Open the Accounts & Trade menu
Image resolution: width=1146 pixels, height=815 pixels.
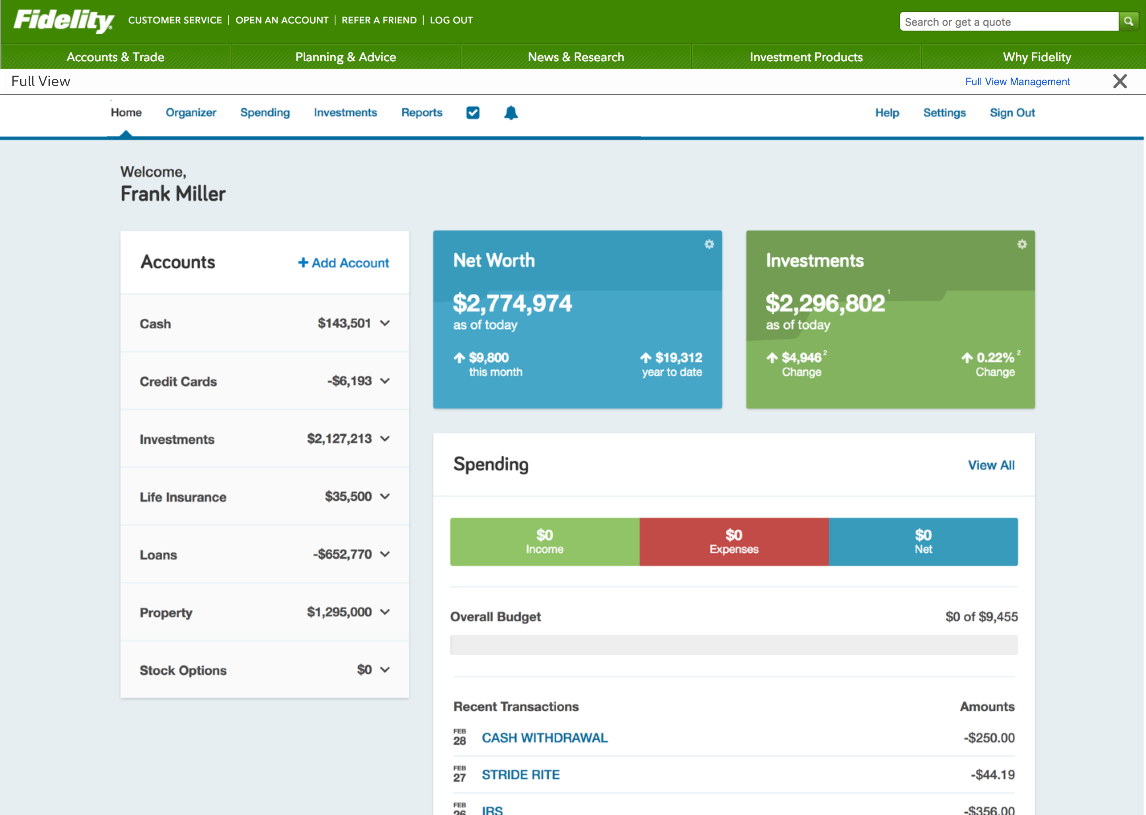(115, 57)
